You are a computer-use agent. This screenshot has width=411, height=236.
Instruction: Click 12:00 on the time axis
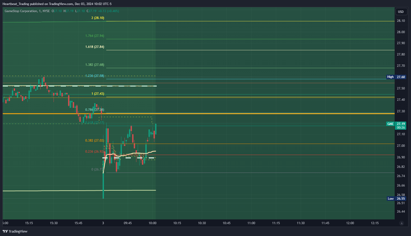[350, 223]
